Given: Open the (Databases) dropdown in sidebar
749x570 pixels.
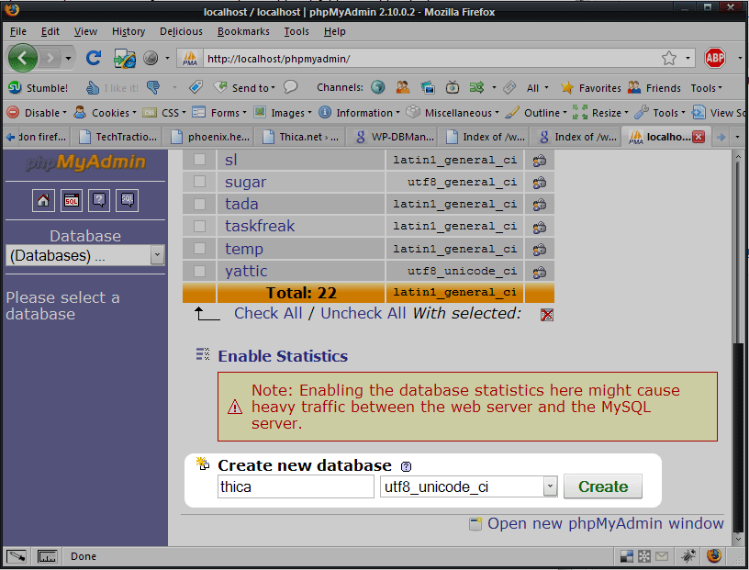Looking at the screenshot, I should tap(85, 255).
